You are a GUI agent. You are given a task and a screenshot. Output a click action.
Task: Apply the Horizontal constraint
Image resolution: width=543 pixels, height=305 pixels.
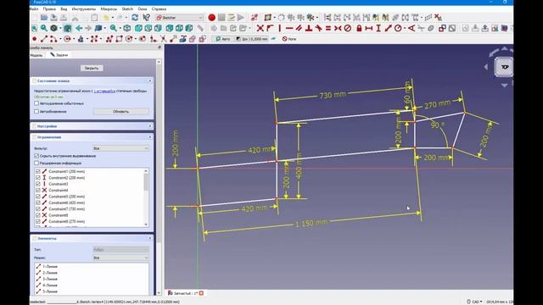pyautogui.click(x=289, y=28)
